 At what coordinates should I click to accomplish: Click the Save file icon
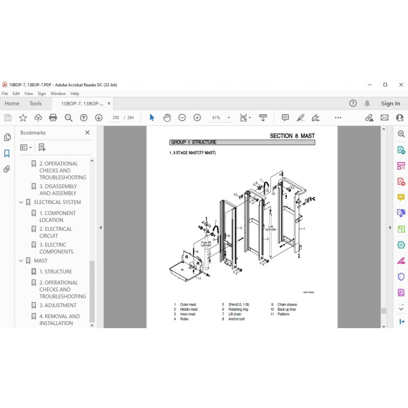click(8, 118)
